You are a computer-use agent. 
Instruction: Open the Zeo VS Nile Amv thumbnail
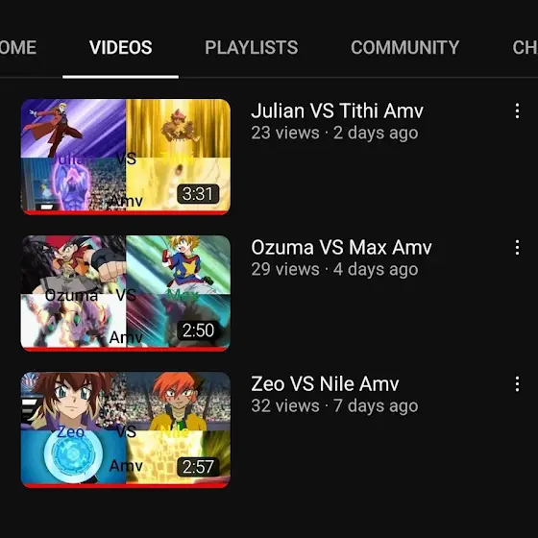pos(126,429)
